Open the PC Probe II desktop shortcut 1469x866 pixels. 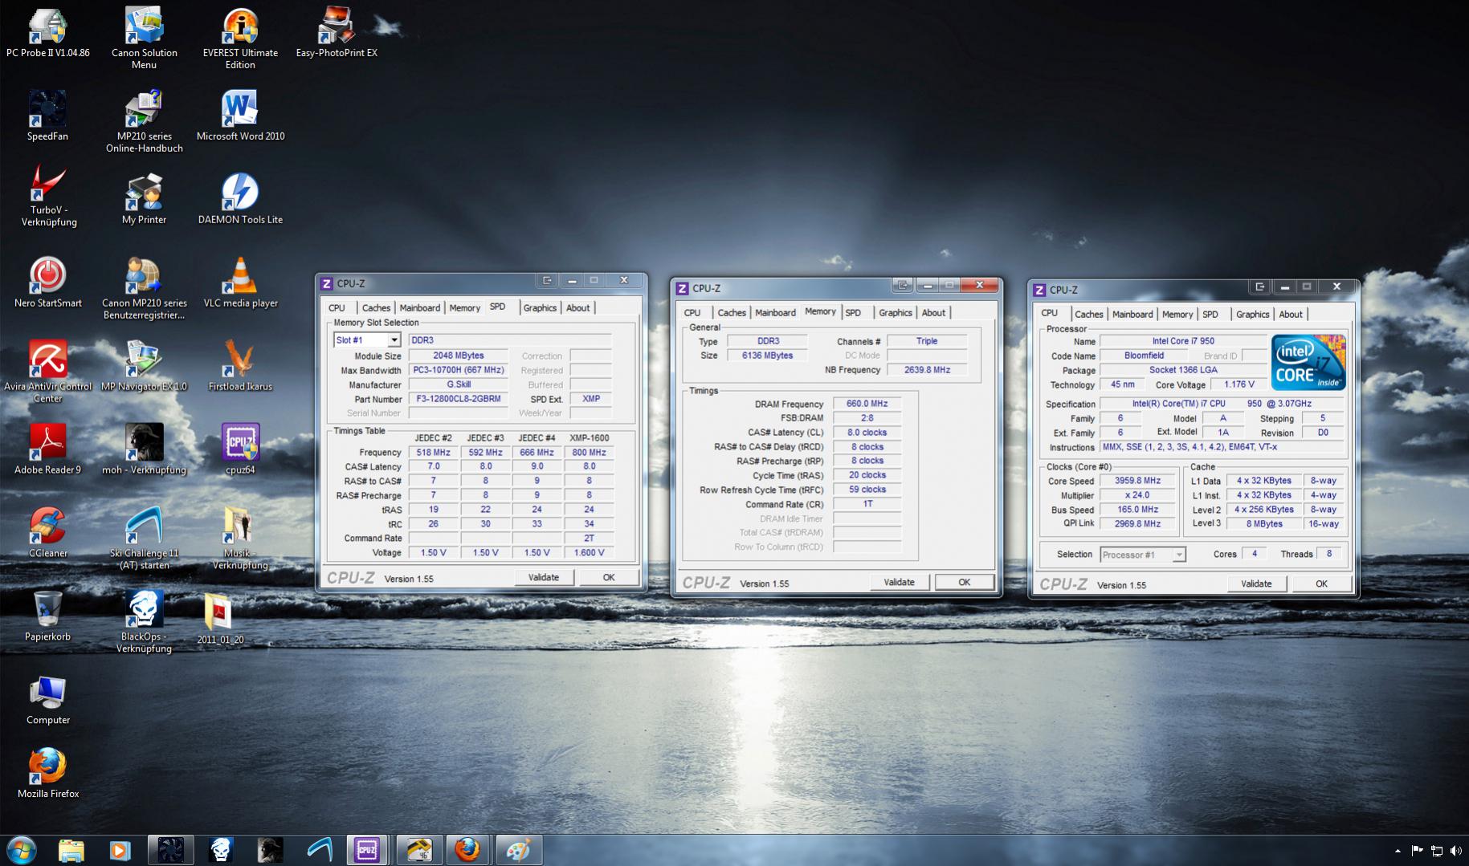[x=48, y=32]
